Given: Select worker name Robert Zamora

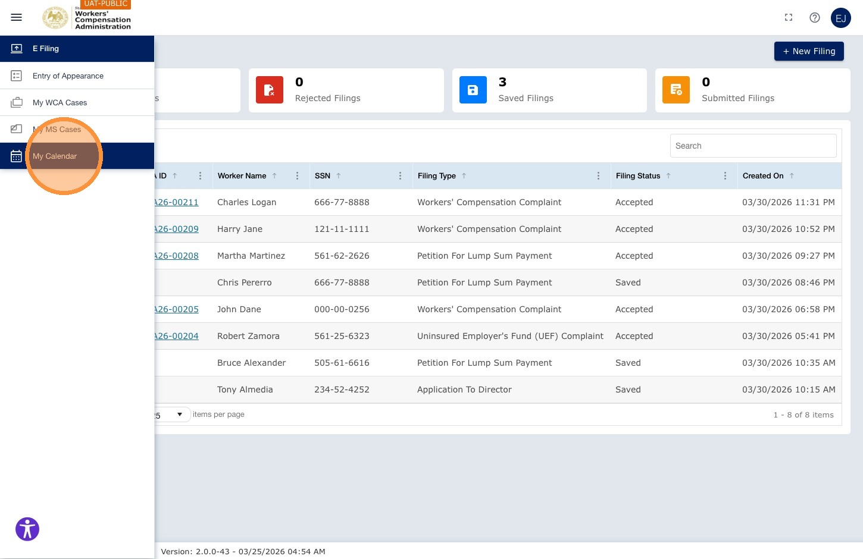Looking at the screenshot, I should point(248,336).
